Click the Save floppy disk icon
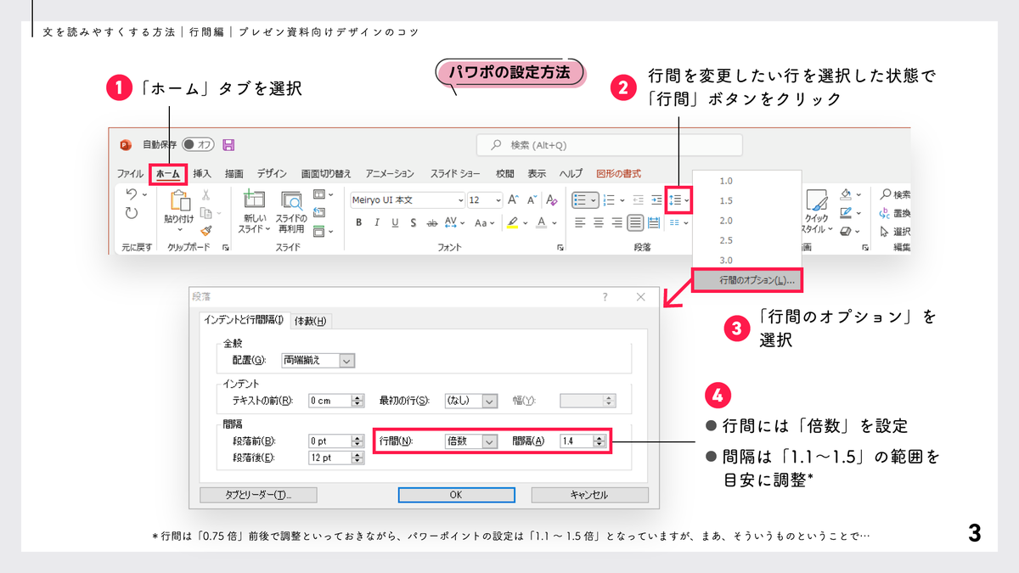Screen dimensions: 1019x573 (x=228, y=145)
